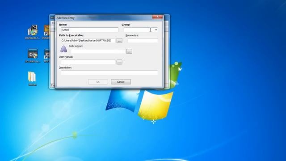Click the Name field containing Kurtan
Image resolution: width=286 pixels, height=161 pixels.
[89, 30]
